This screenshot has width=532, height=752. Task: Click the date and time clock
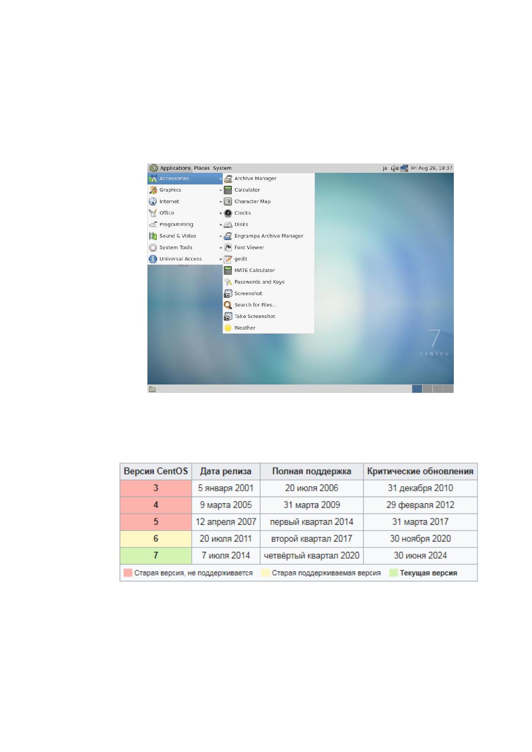click(431, 168)
